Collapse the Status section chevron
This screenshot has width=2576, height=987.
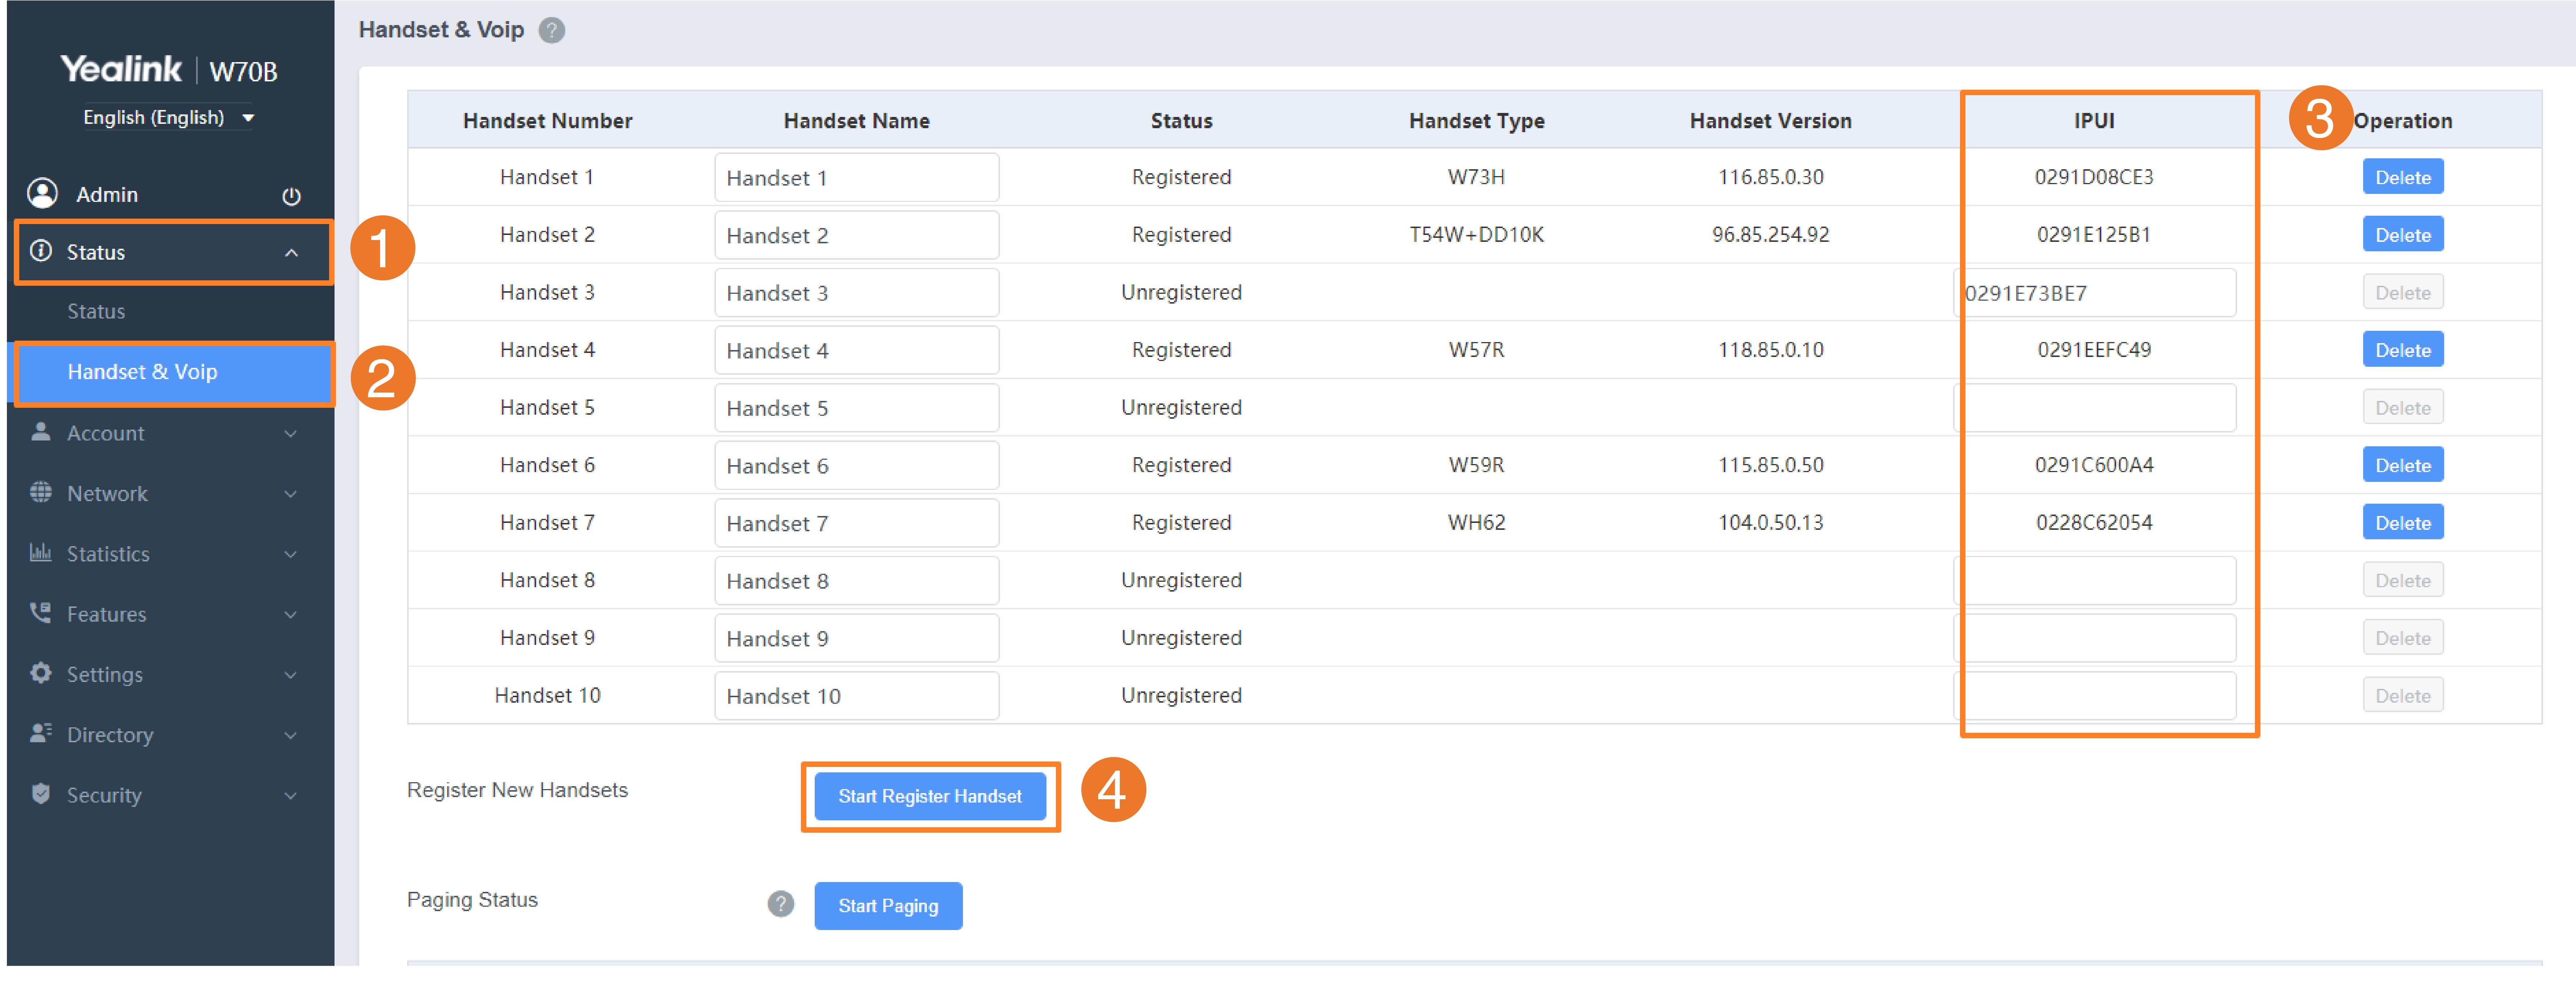tap(291, 253)
